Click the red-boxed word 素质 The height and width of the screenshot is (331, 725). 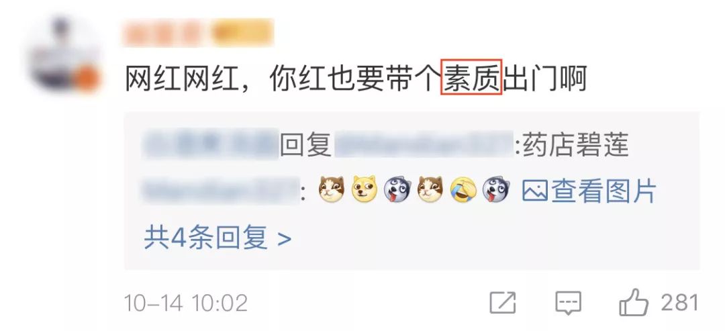tap(471, 79)
